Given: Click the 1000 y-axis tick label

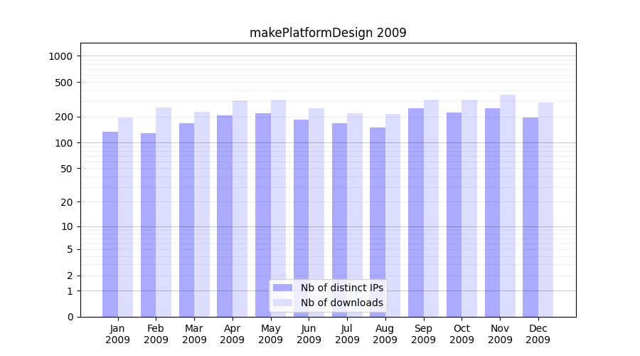Looking at the screenshot, I should (x=62, y=56).
